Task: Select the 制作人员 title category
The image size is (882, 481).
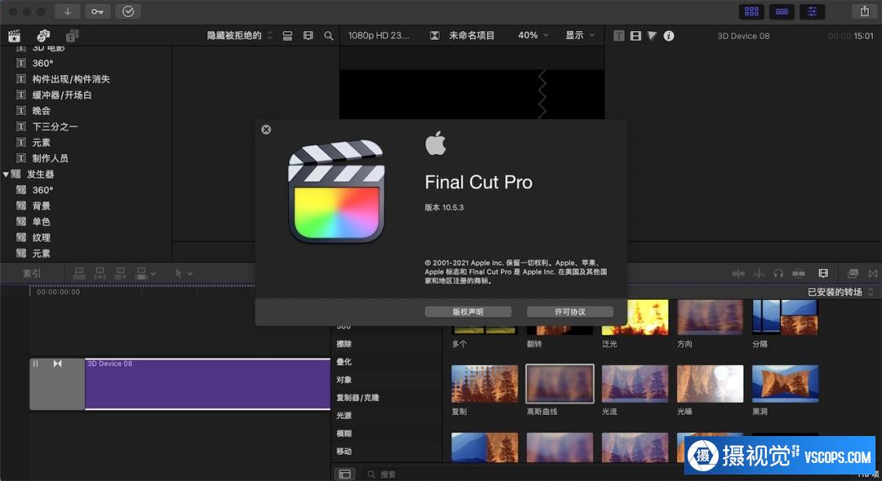Action: 50,158
